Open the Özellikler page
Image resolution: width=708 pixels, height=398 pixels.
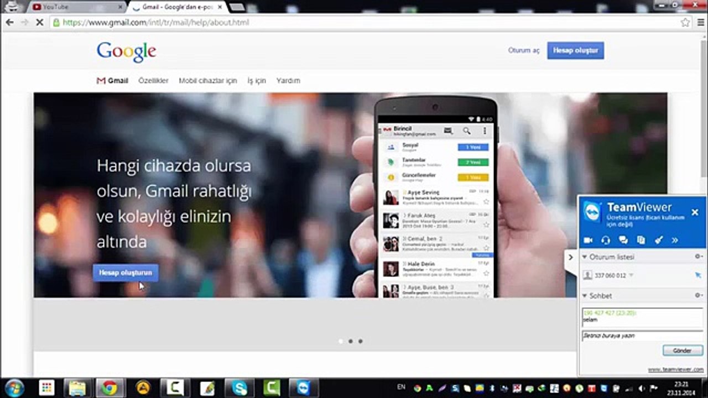[153, 81]
